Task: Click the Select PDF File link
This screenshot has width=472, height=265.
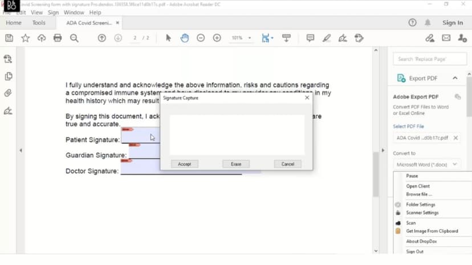Action: (408, 126)
